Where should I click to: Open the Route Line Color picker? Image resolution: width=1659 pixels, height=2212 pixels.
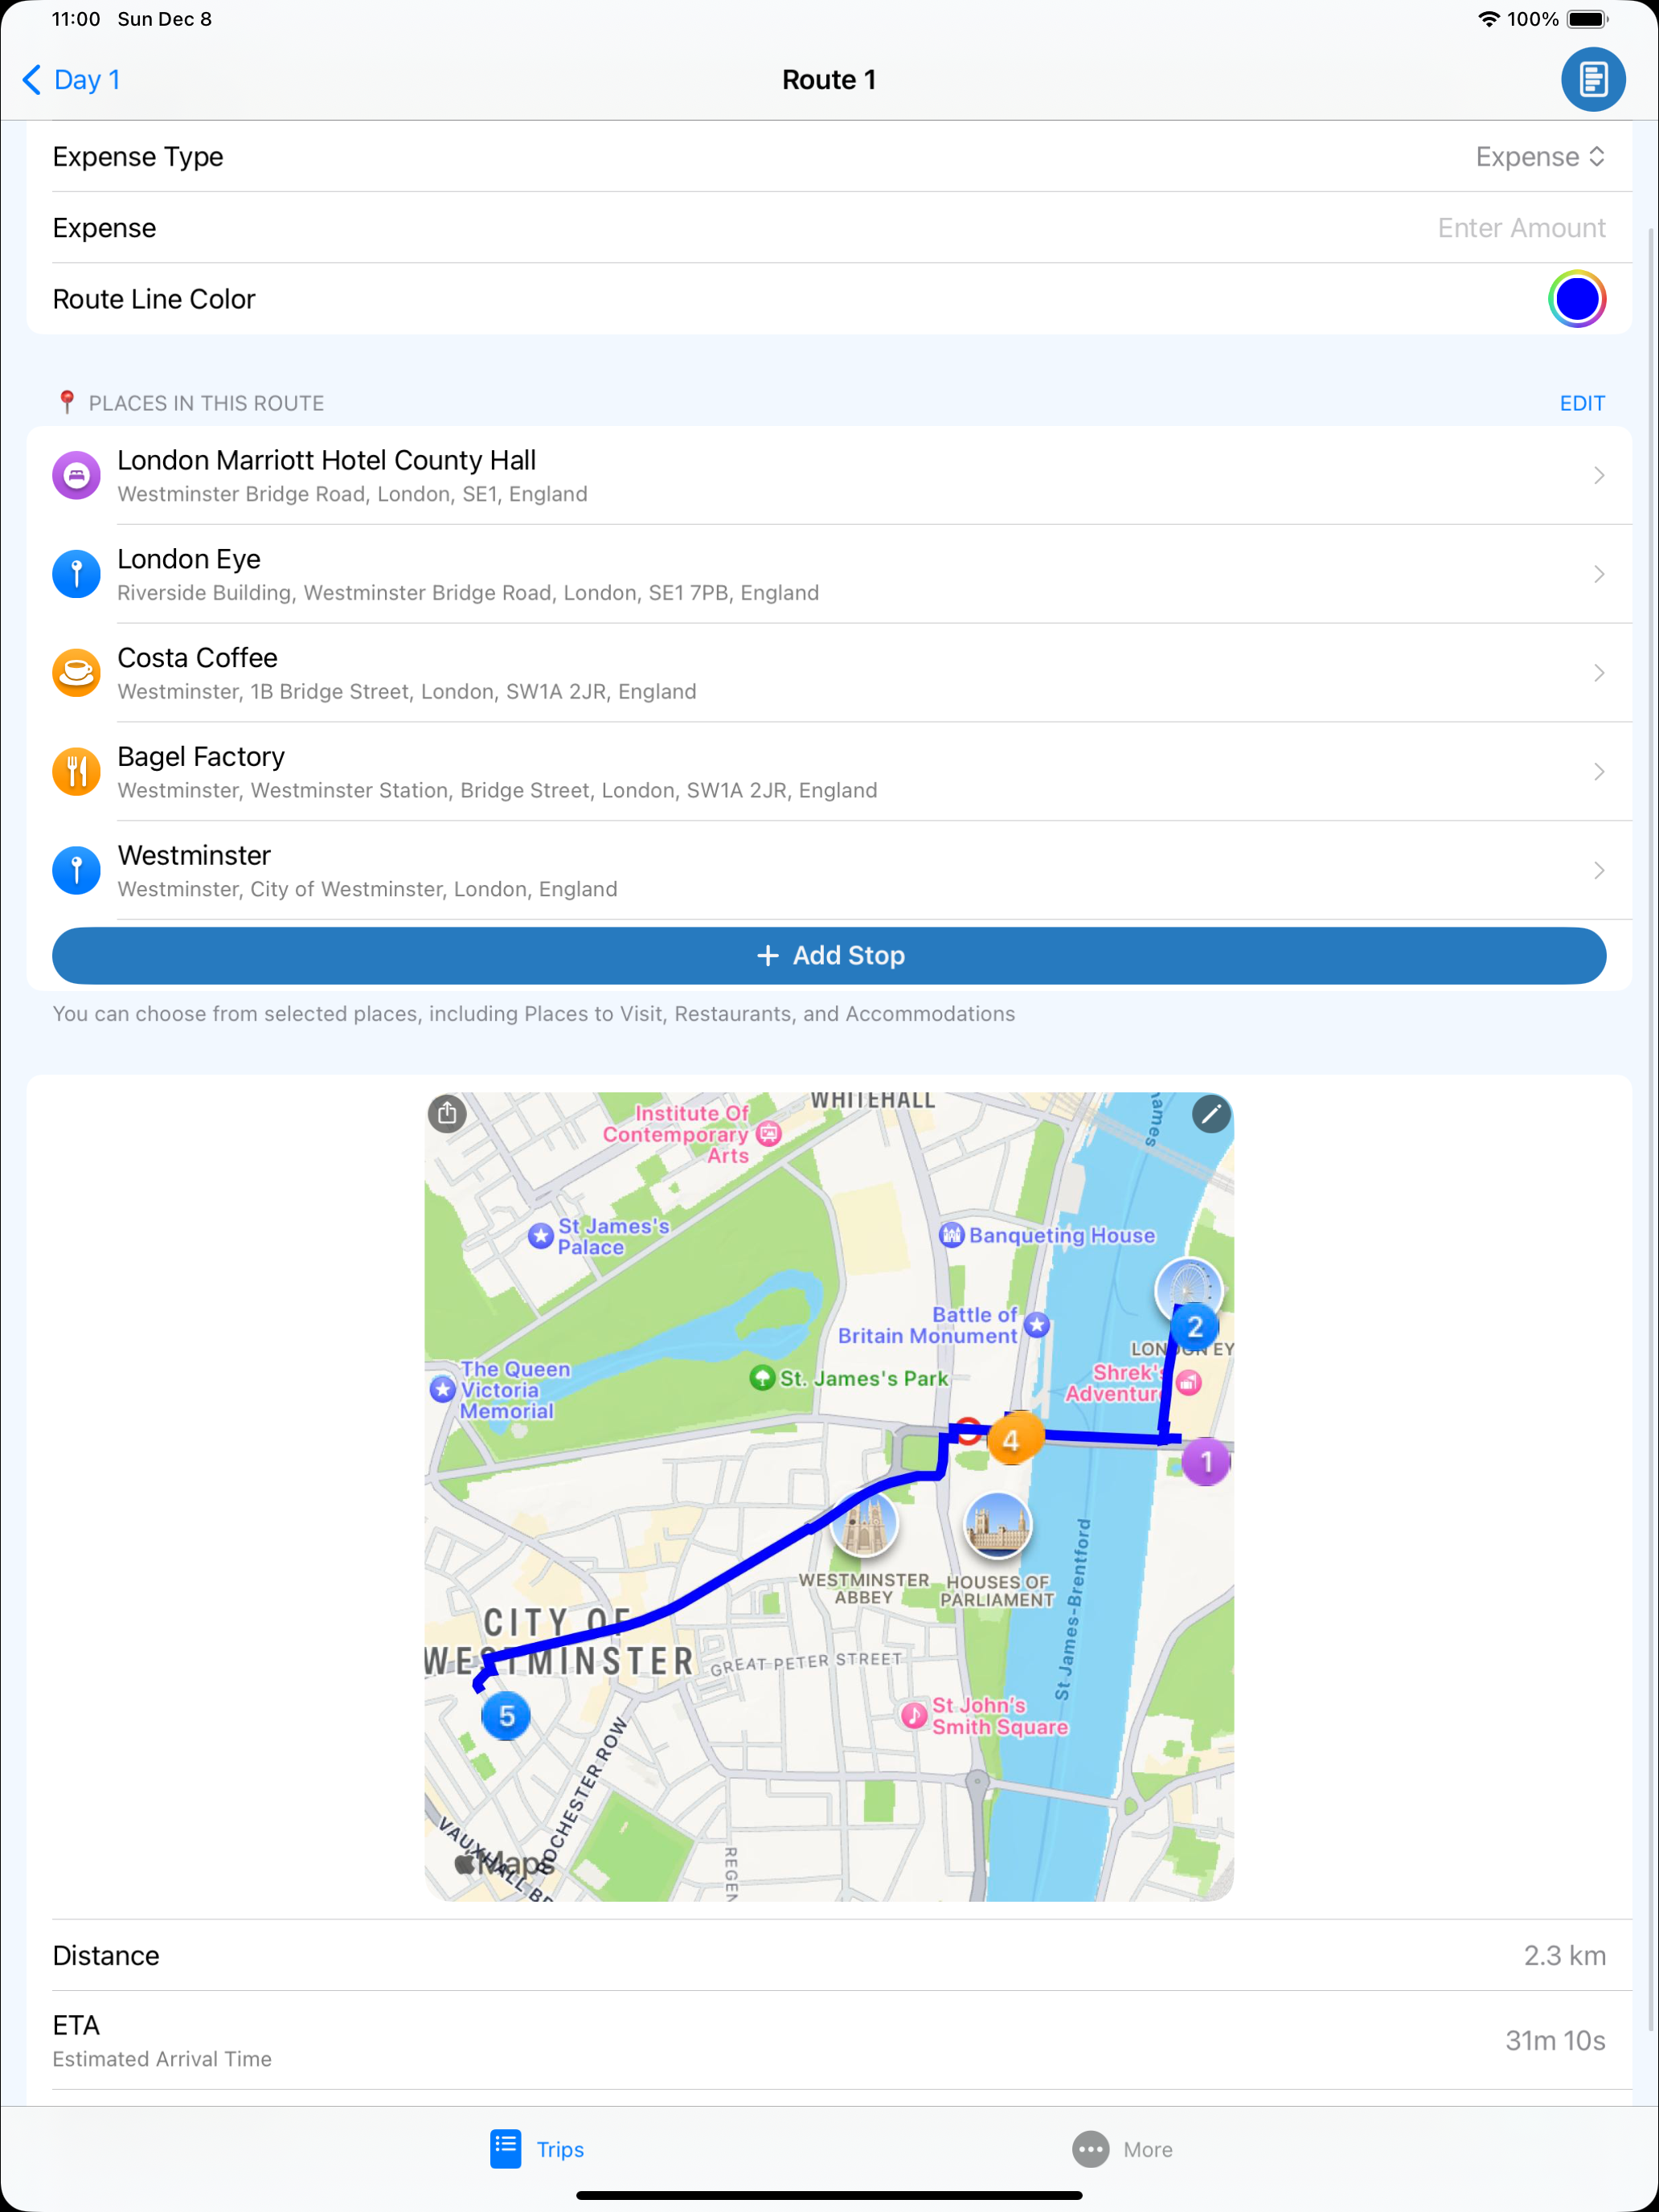1577,299
